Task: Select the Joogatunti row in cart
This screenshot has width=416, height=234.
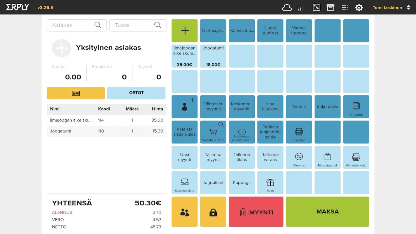Action: click(106, 131)
